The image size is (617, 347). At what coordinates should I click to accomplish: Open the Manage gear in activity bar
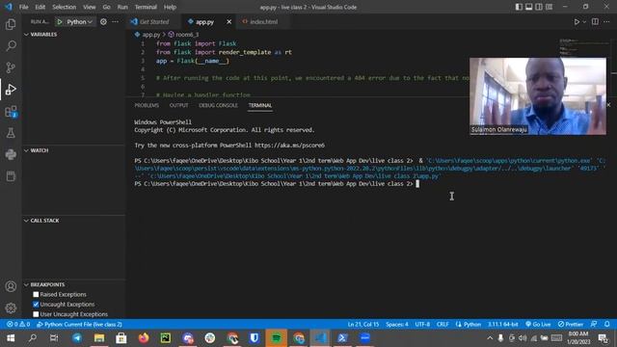(x=11, y=307)
